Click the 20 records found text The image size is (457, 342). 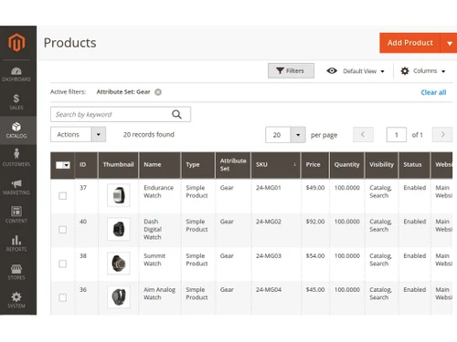(149, 134)
